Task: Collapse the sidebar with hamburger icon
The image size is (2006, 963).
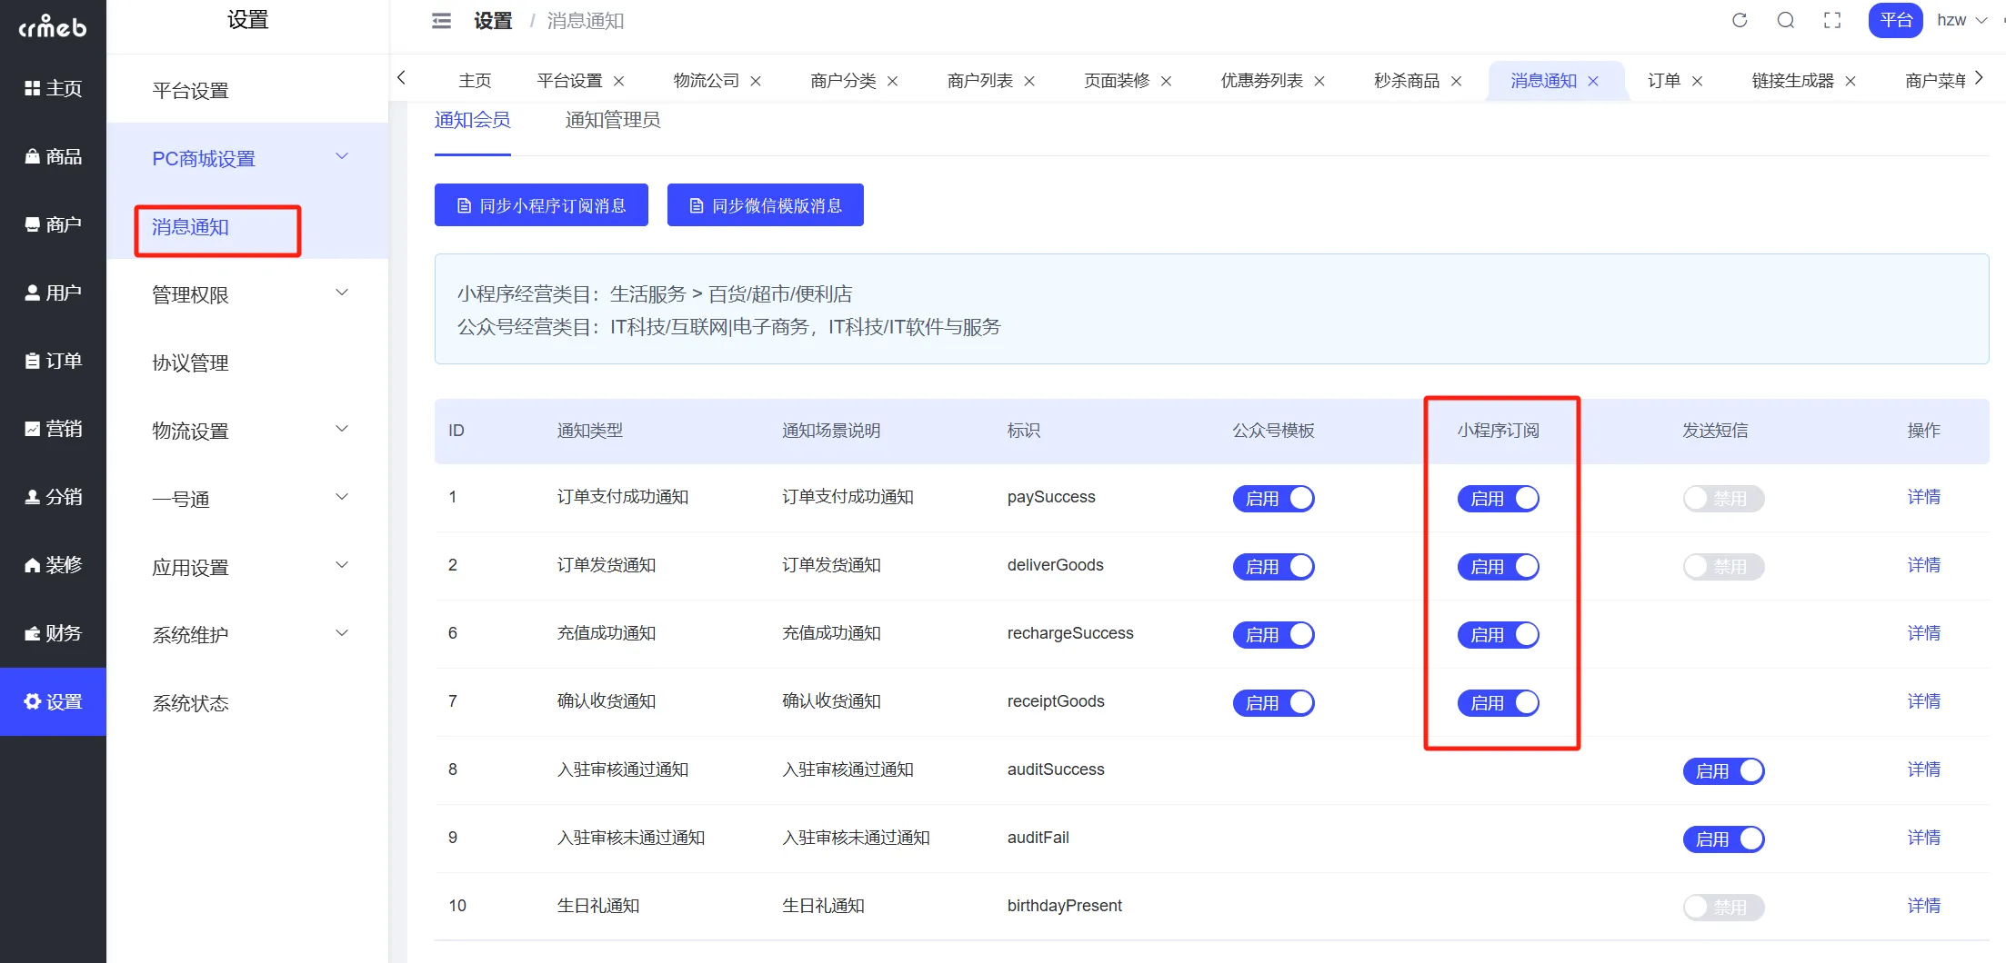Action: (x=441, y=20)
